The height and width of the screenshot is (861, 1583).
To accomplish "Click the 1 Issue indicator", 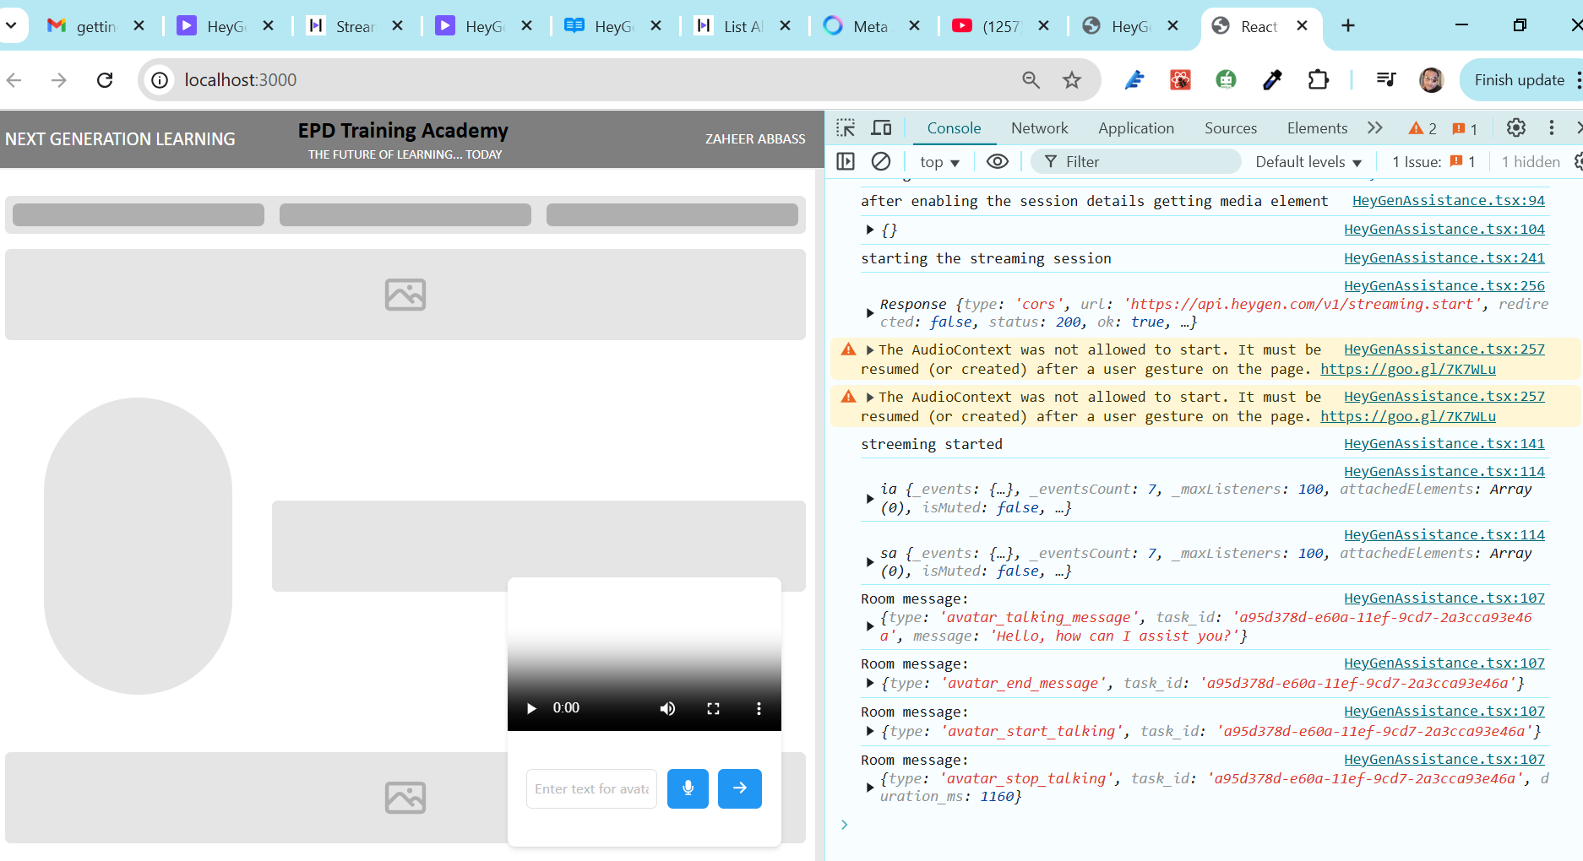I will tap(1433, 162).
